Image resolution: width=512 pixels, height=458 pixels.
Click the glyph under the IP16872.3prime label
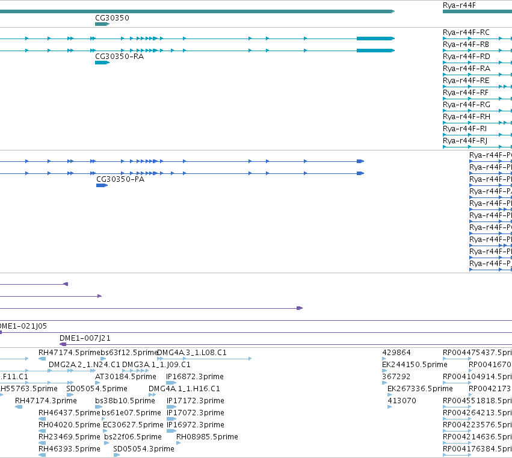pyautogui.click(x=171, y=383)
